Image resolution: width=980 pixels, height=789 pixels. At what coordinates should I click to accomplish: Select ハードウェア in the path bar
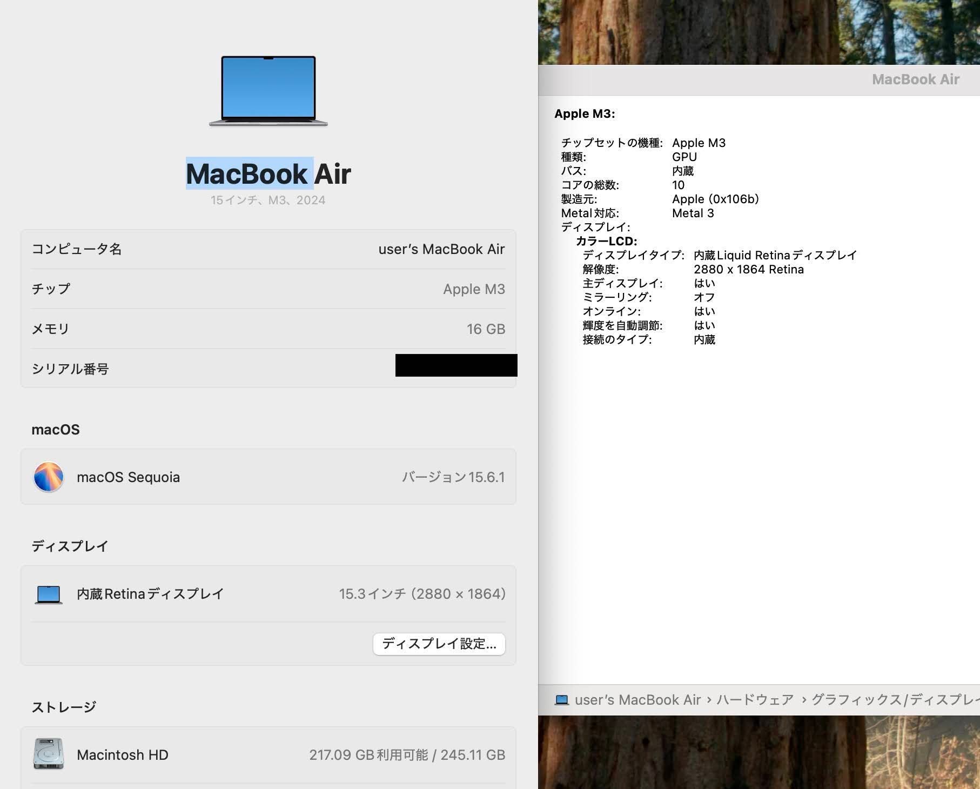point(755,700)
